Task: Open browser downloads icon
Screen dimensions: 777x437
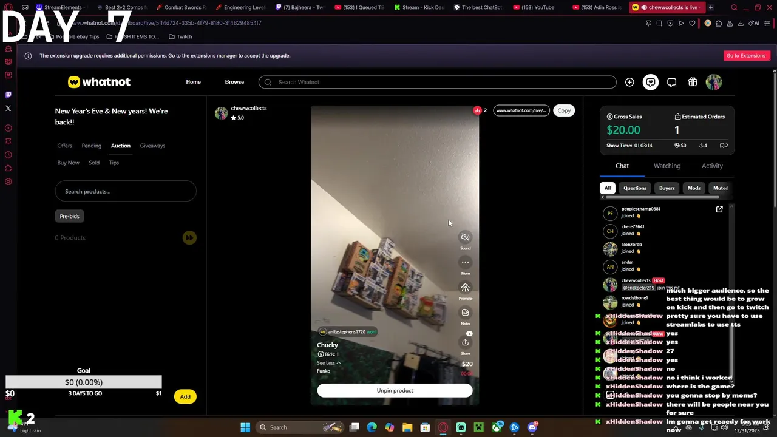Action: [x=741, y=23]
